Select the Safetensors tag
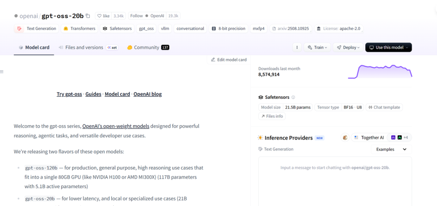437x206 pixels. tap(117, 28)
